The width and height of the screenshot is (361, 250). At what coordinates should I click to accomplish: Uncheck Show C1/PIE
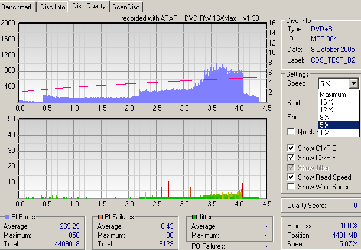[291, 148]
